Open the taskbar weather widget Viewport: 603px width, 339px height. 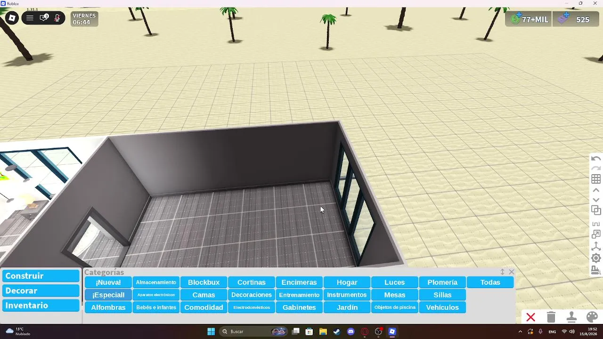tap(19, 331)
